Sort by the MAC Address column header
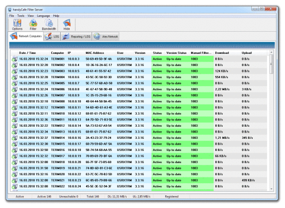 94,53
